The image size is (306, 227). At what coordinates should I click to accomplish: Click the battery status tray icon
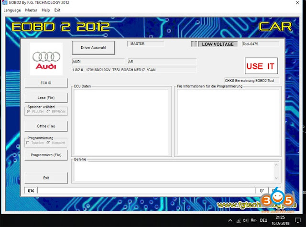pyautogui.click(x=253, y=221)
